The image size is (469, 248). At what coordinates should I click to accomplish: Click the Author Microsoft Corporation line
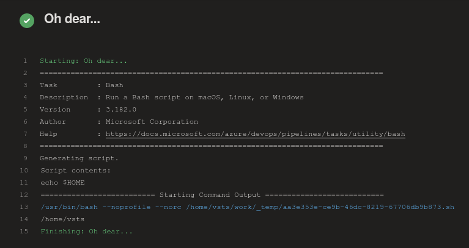coord(119,122)
